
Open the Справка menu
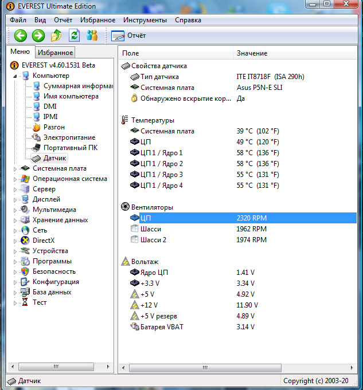(x=188, y=20)
